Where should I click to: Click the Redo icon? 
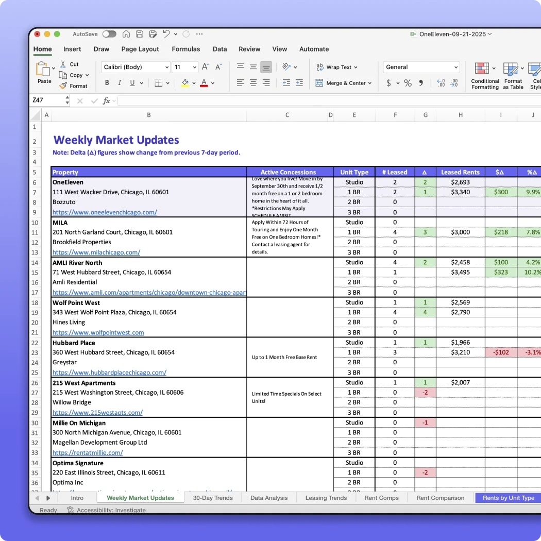(x=187, y=34)
